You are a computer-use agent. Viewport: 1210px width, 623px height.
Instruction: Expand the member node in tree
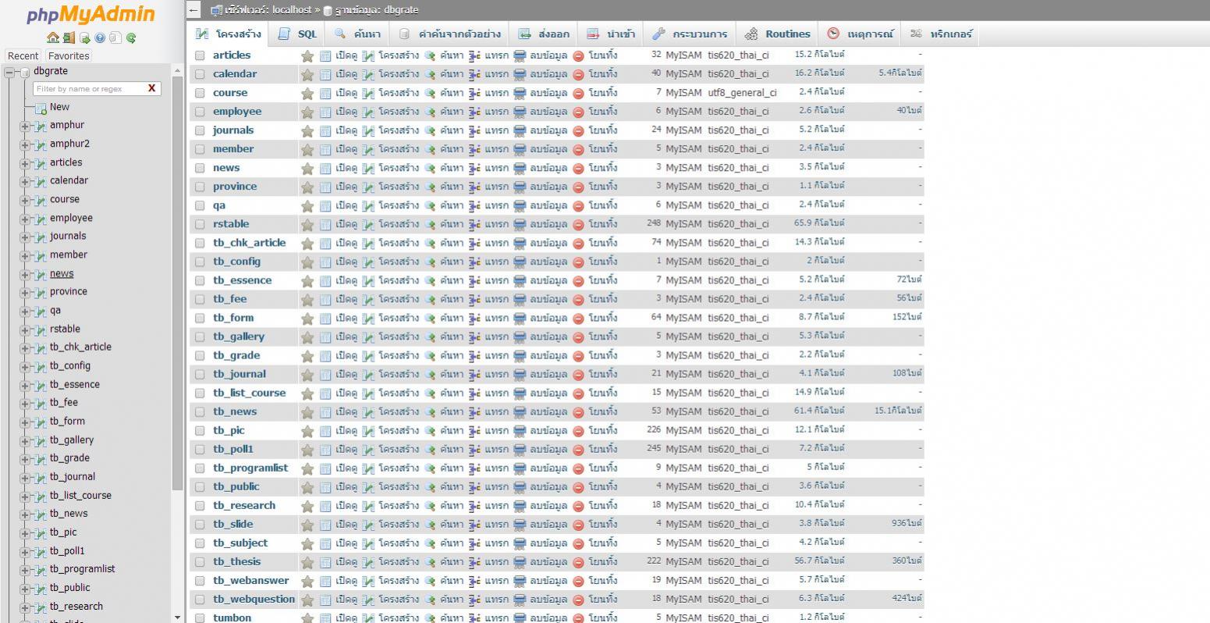pyautogui.click(x=25, y=255)
